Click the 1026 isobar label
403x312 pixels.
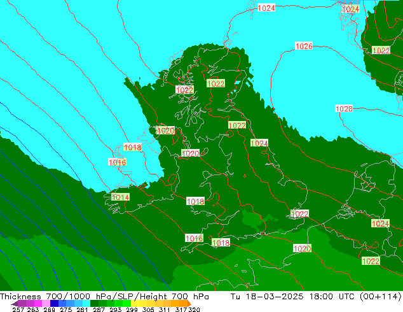click(x=304, y=46)
